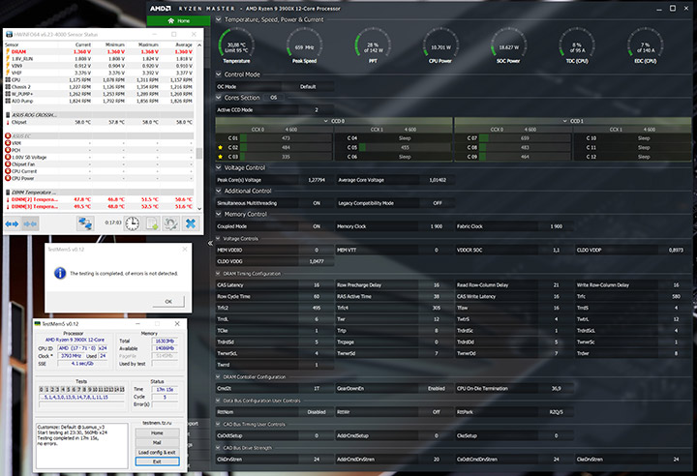Click the red disabled icon beside Chipset Fan
Viewport: 697px width, 476px height.
[x=8, y=164]
